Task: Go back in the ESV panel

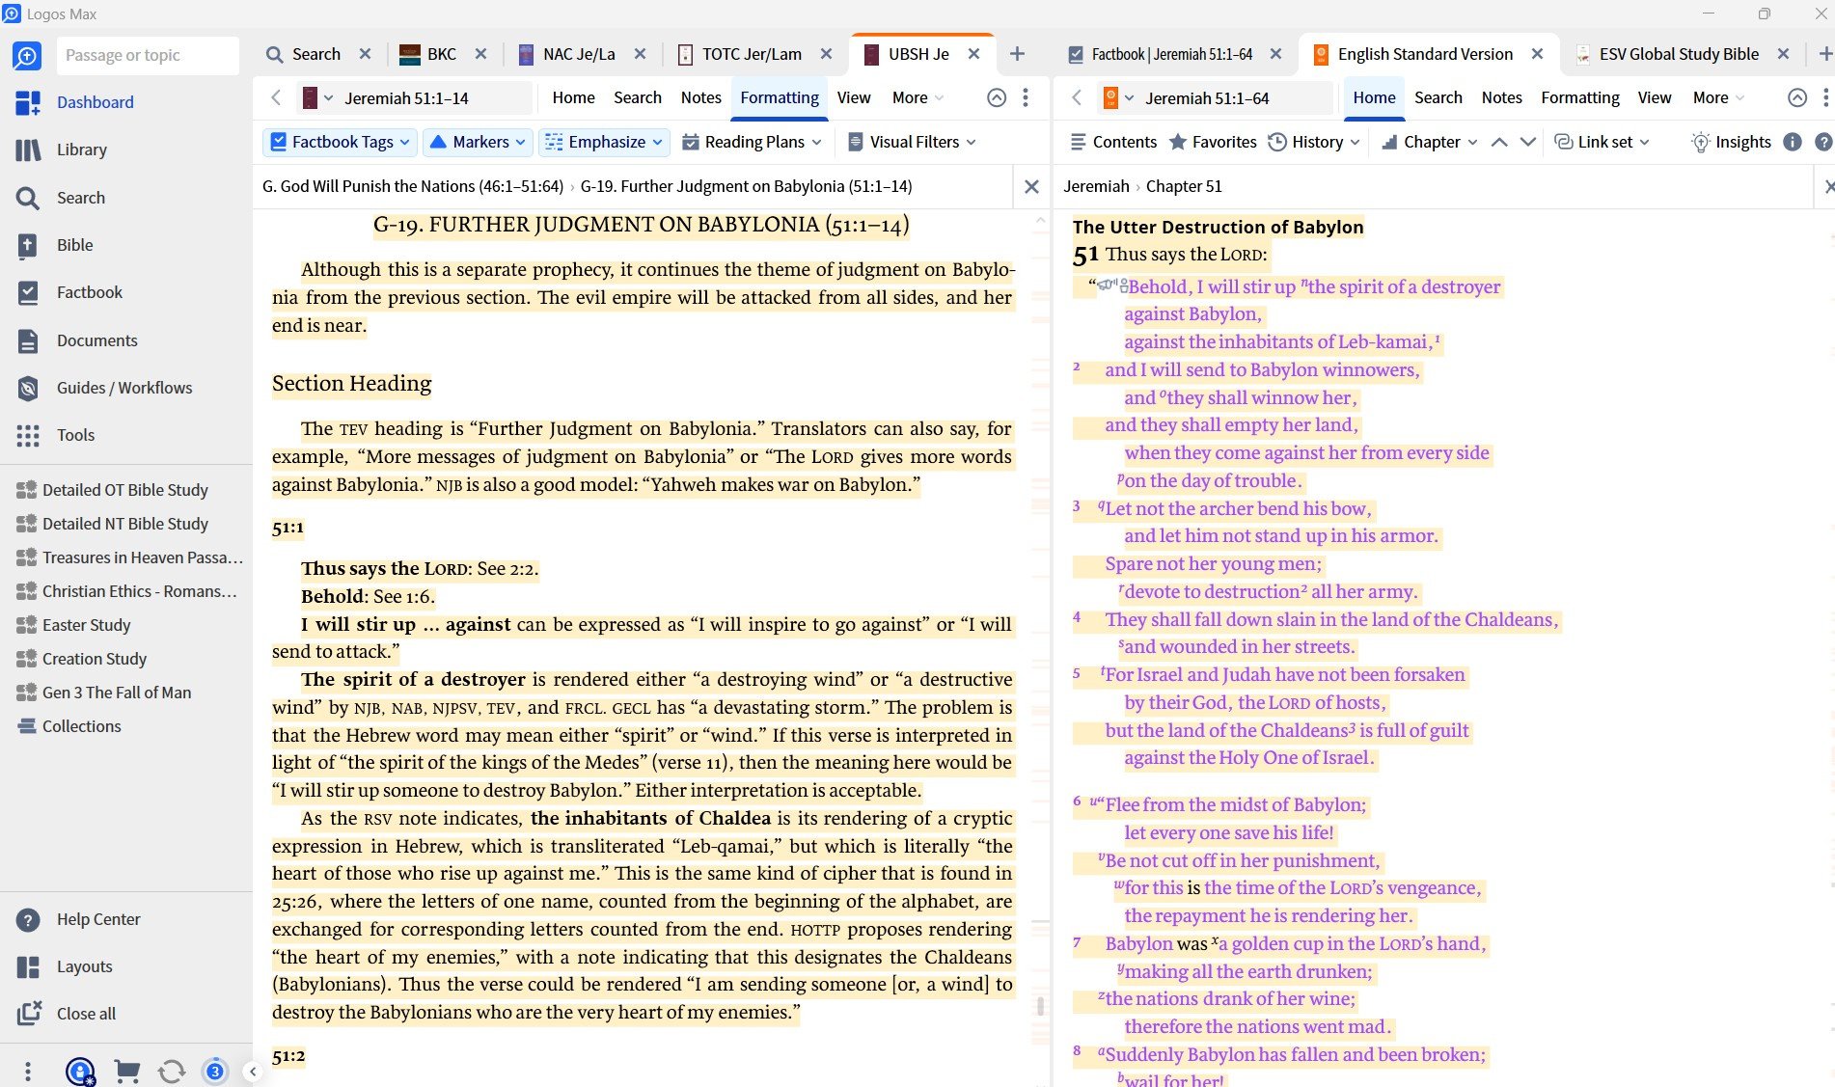Action: [x=1078, y=97]
